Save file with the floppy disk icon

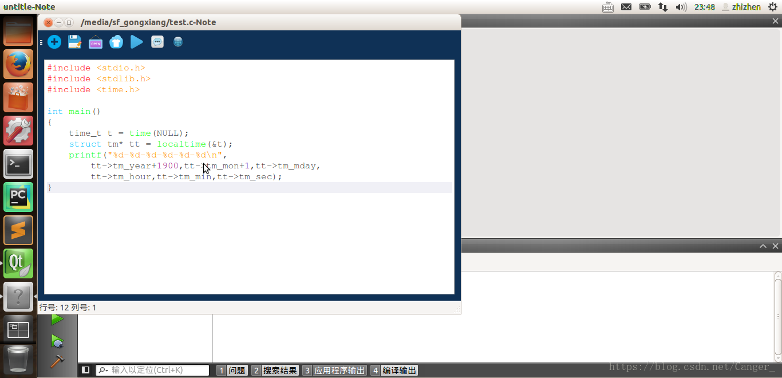[x=74, y=42]
